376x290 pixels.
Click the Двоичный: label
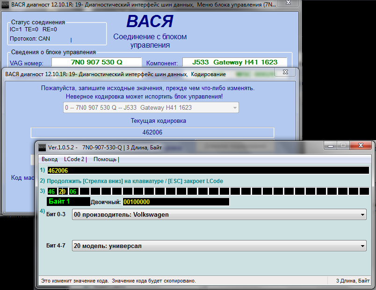click(x=106, y=202)
